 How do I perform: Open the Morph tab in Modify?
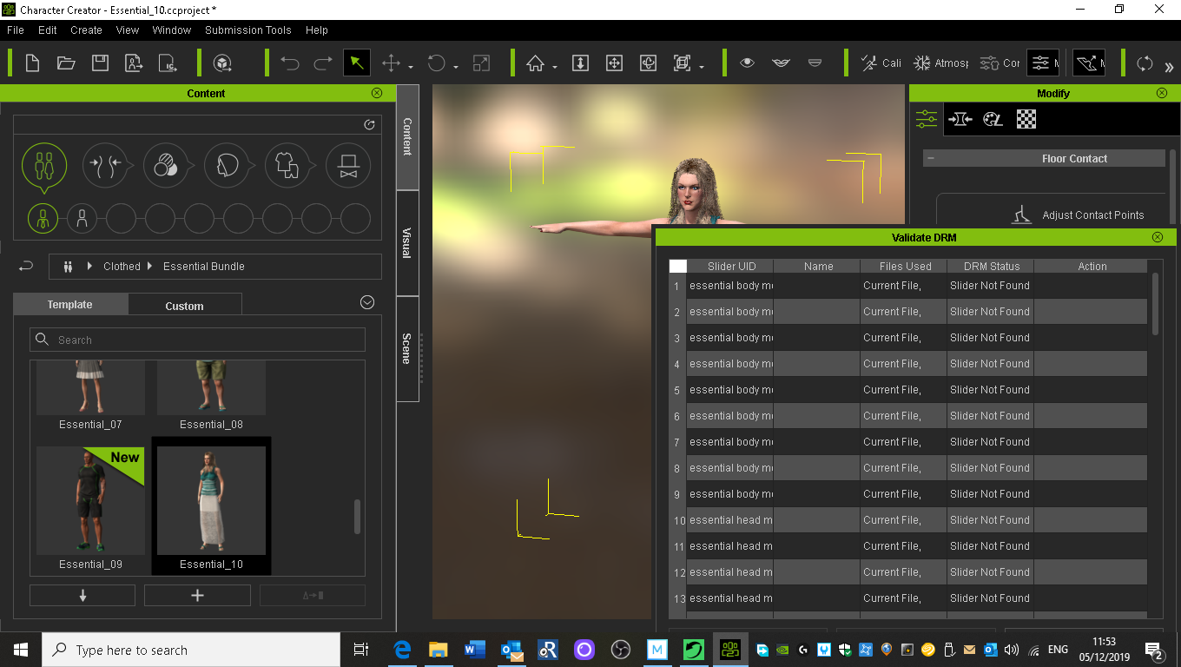point(960,119)
